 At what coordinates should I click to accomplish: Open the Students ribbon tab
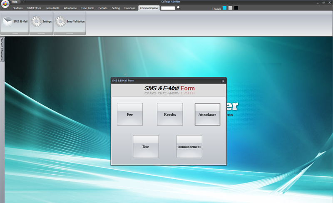17,8
